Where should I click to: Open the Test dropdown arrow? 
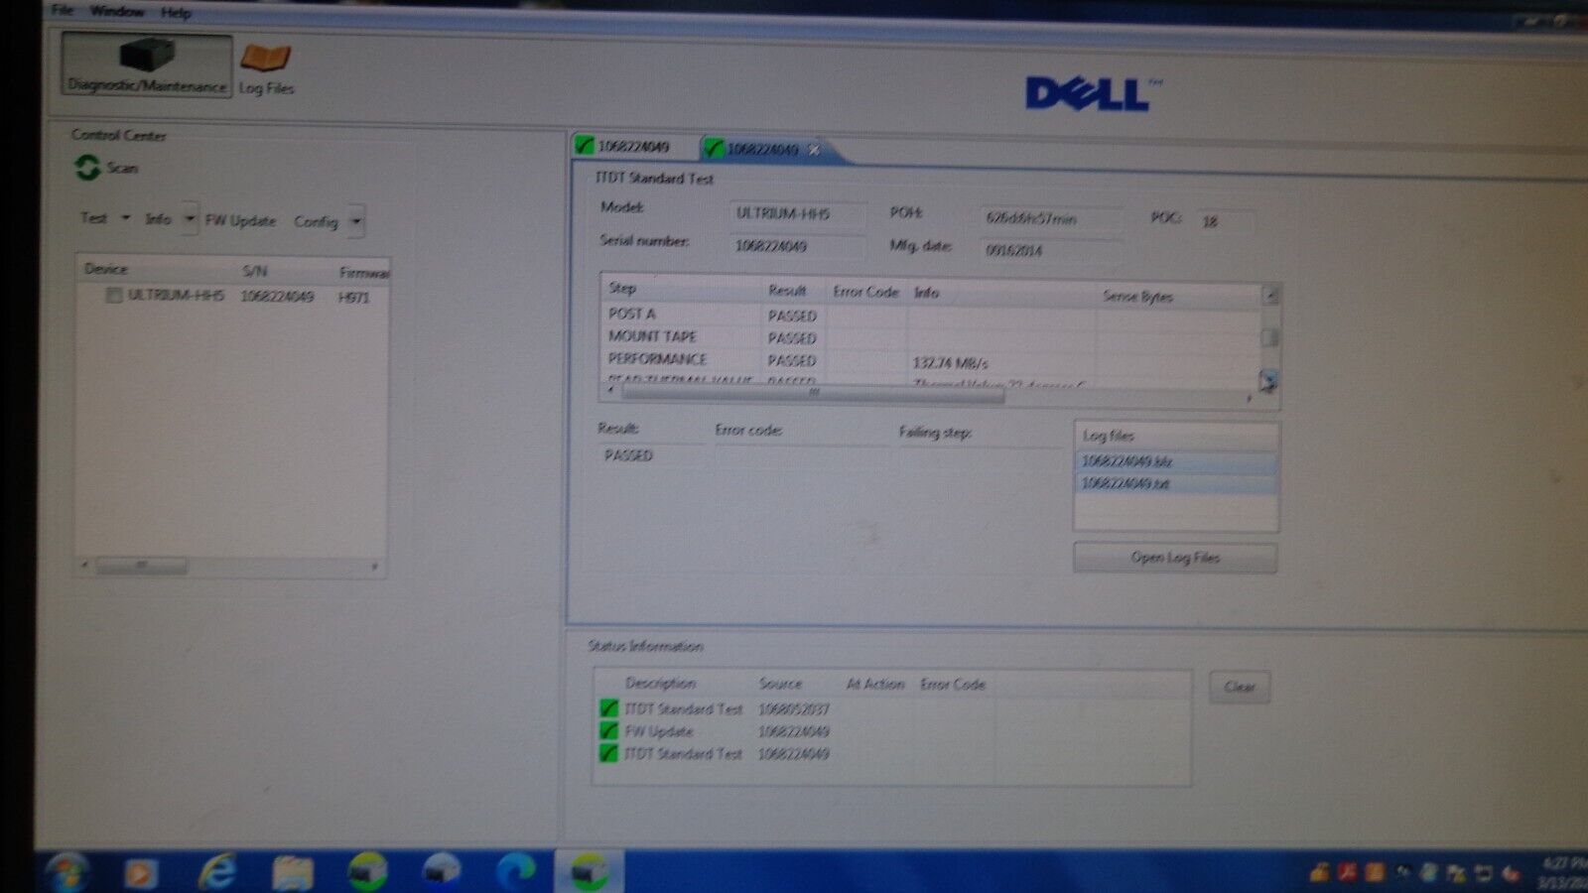126,217
